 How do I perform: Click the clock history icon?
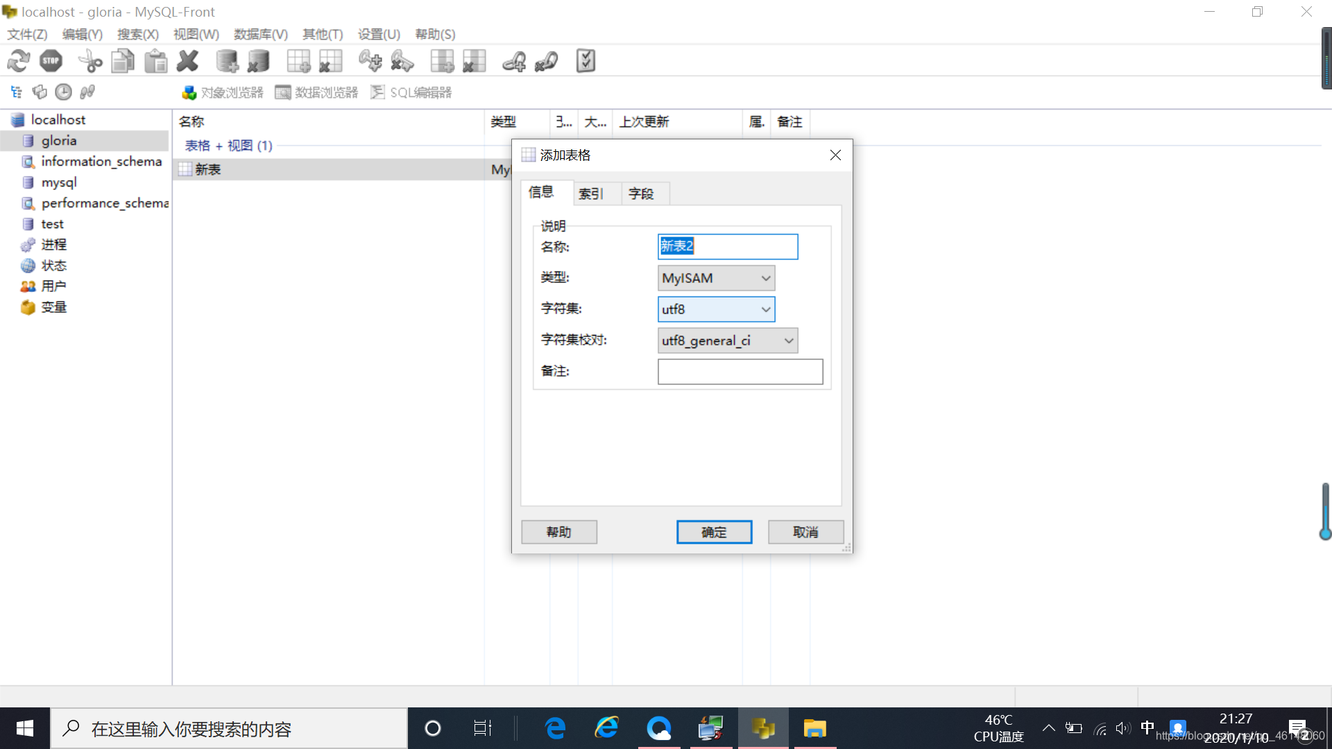tap(63, 92)
